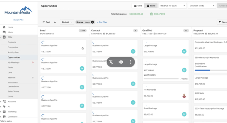This screenshot has width=227, height=123.
Task: Open Leaderboard under Management
Action: pos(14,87)
